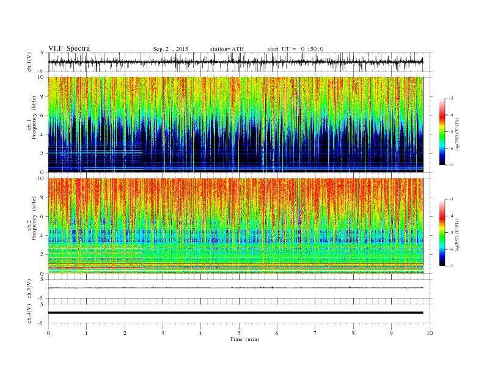Click the 'ch.4(V)' axis label
This screenshot has width=484, height=374.
[29, 313]
